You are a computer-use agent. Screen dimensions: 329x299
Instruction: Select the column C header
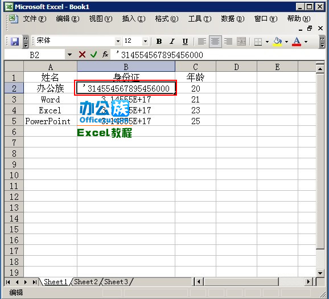[x=195, y=67]
